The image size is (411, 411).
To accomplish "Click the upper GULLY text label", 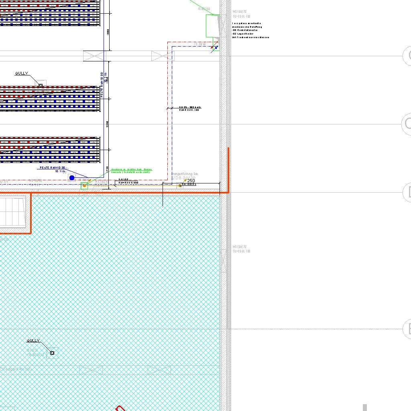I will (x=22, y=73).
